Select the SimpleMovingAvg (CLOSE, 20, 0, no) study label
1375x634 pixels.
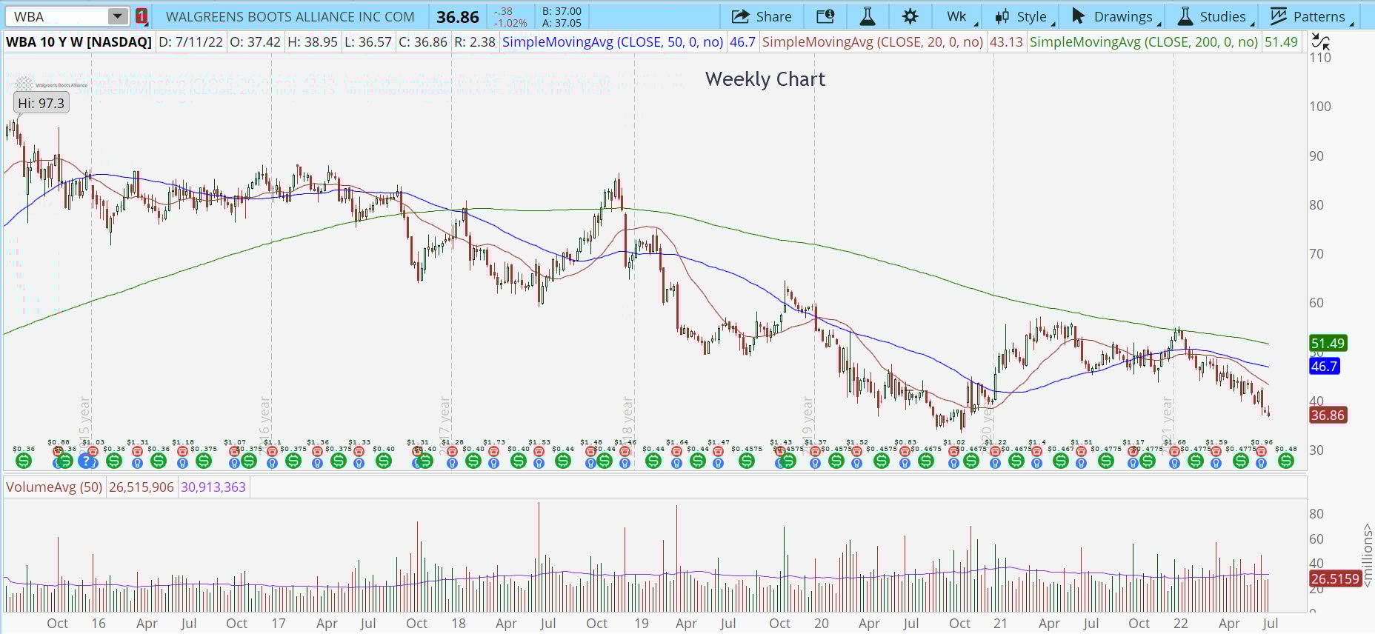tap(873, 41)
